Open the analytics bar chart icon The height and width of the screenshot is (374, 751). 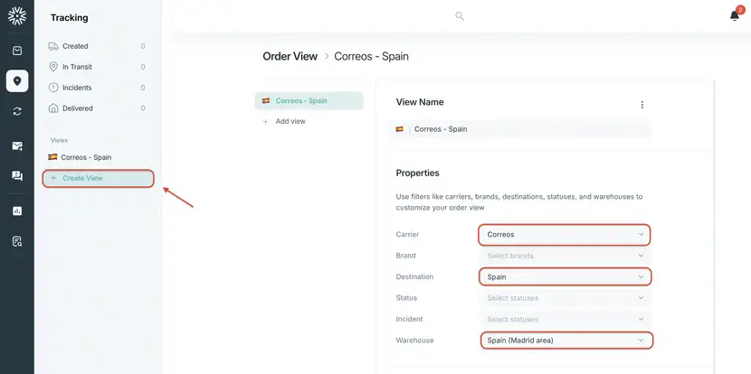[x=17, y=210]
